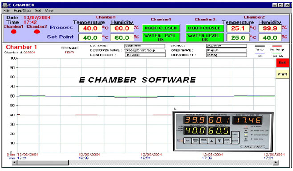Click the Chamber 1 red heading

21,47
